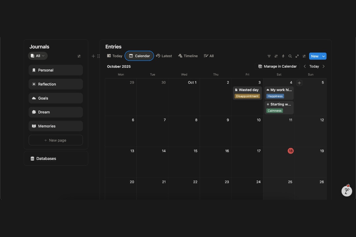The height and width of the screenshot is (237, 356).
Task: Switch to the Timeline tab
Action: 188,56
